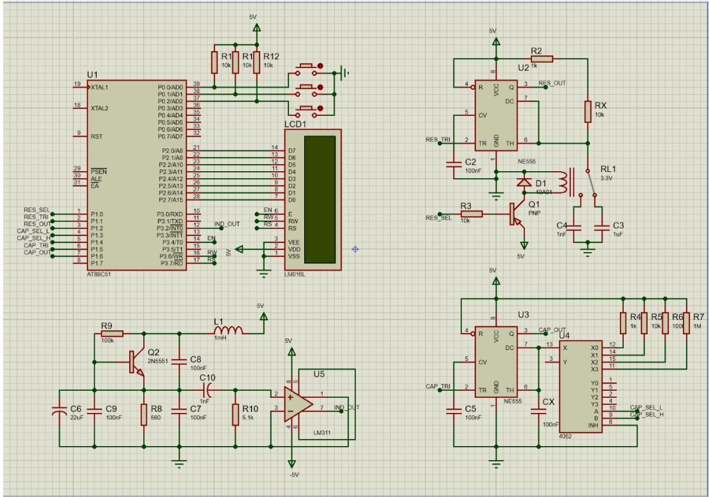Select the R12 pull-up resistor
709x497 pixels.
(256, 62)
